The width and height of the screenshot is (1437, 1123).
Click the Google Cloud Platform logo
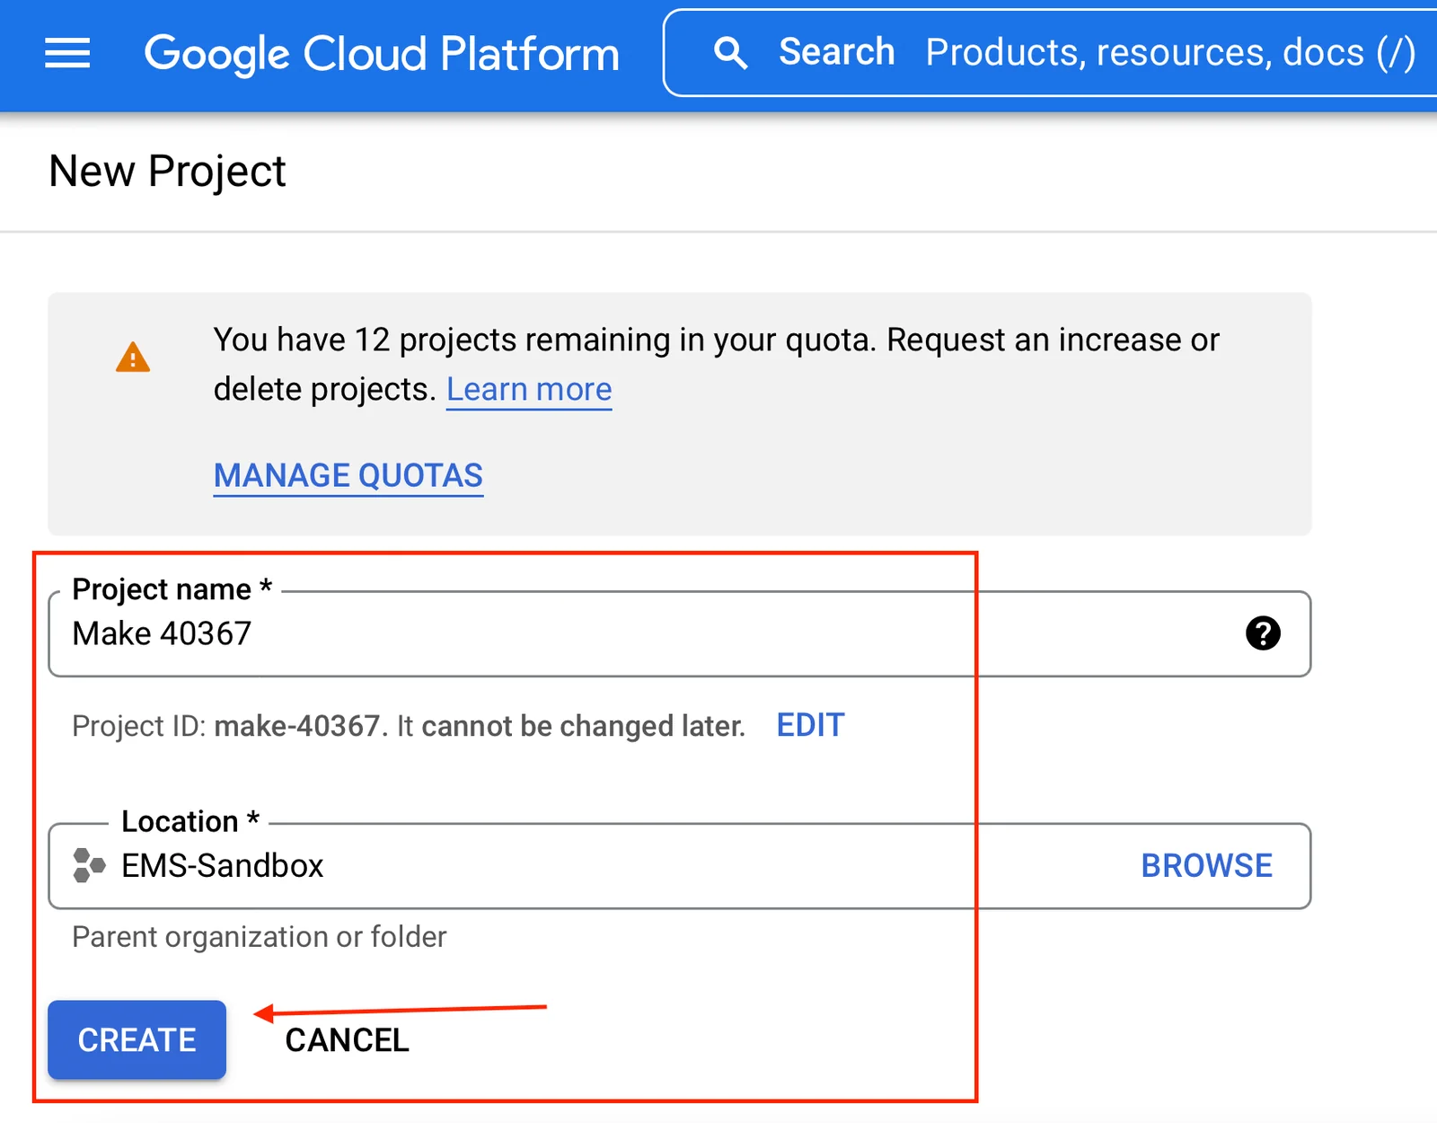382,53
